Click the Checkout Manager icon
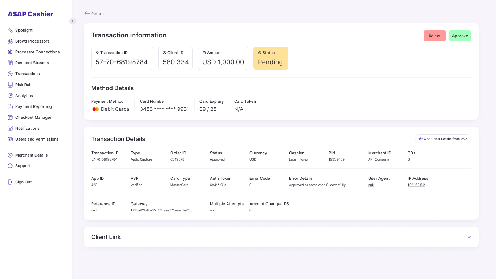The width and height of the screenshot is (496, 279). (x=10, y=117)
